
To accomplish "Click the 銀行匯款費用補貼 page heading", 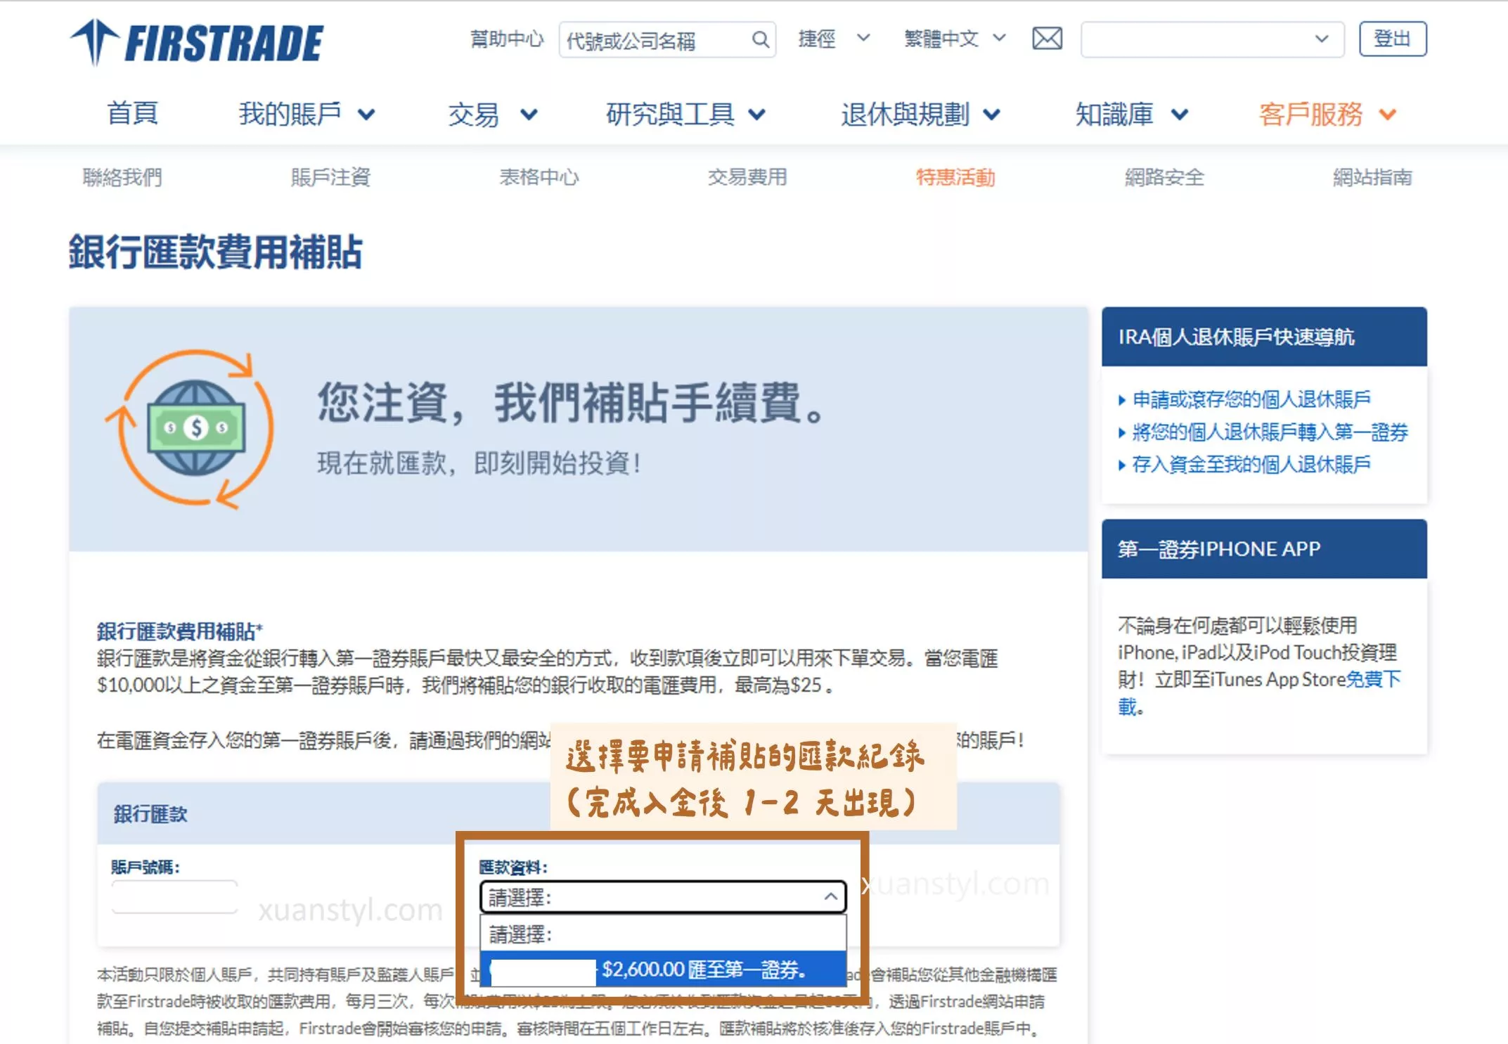I will 215,252.
